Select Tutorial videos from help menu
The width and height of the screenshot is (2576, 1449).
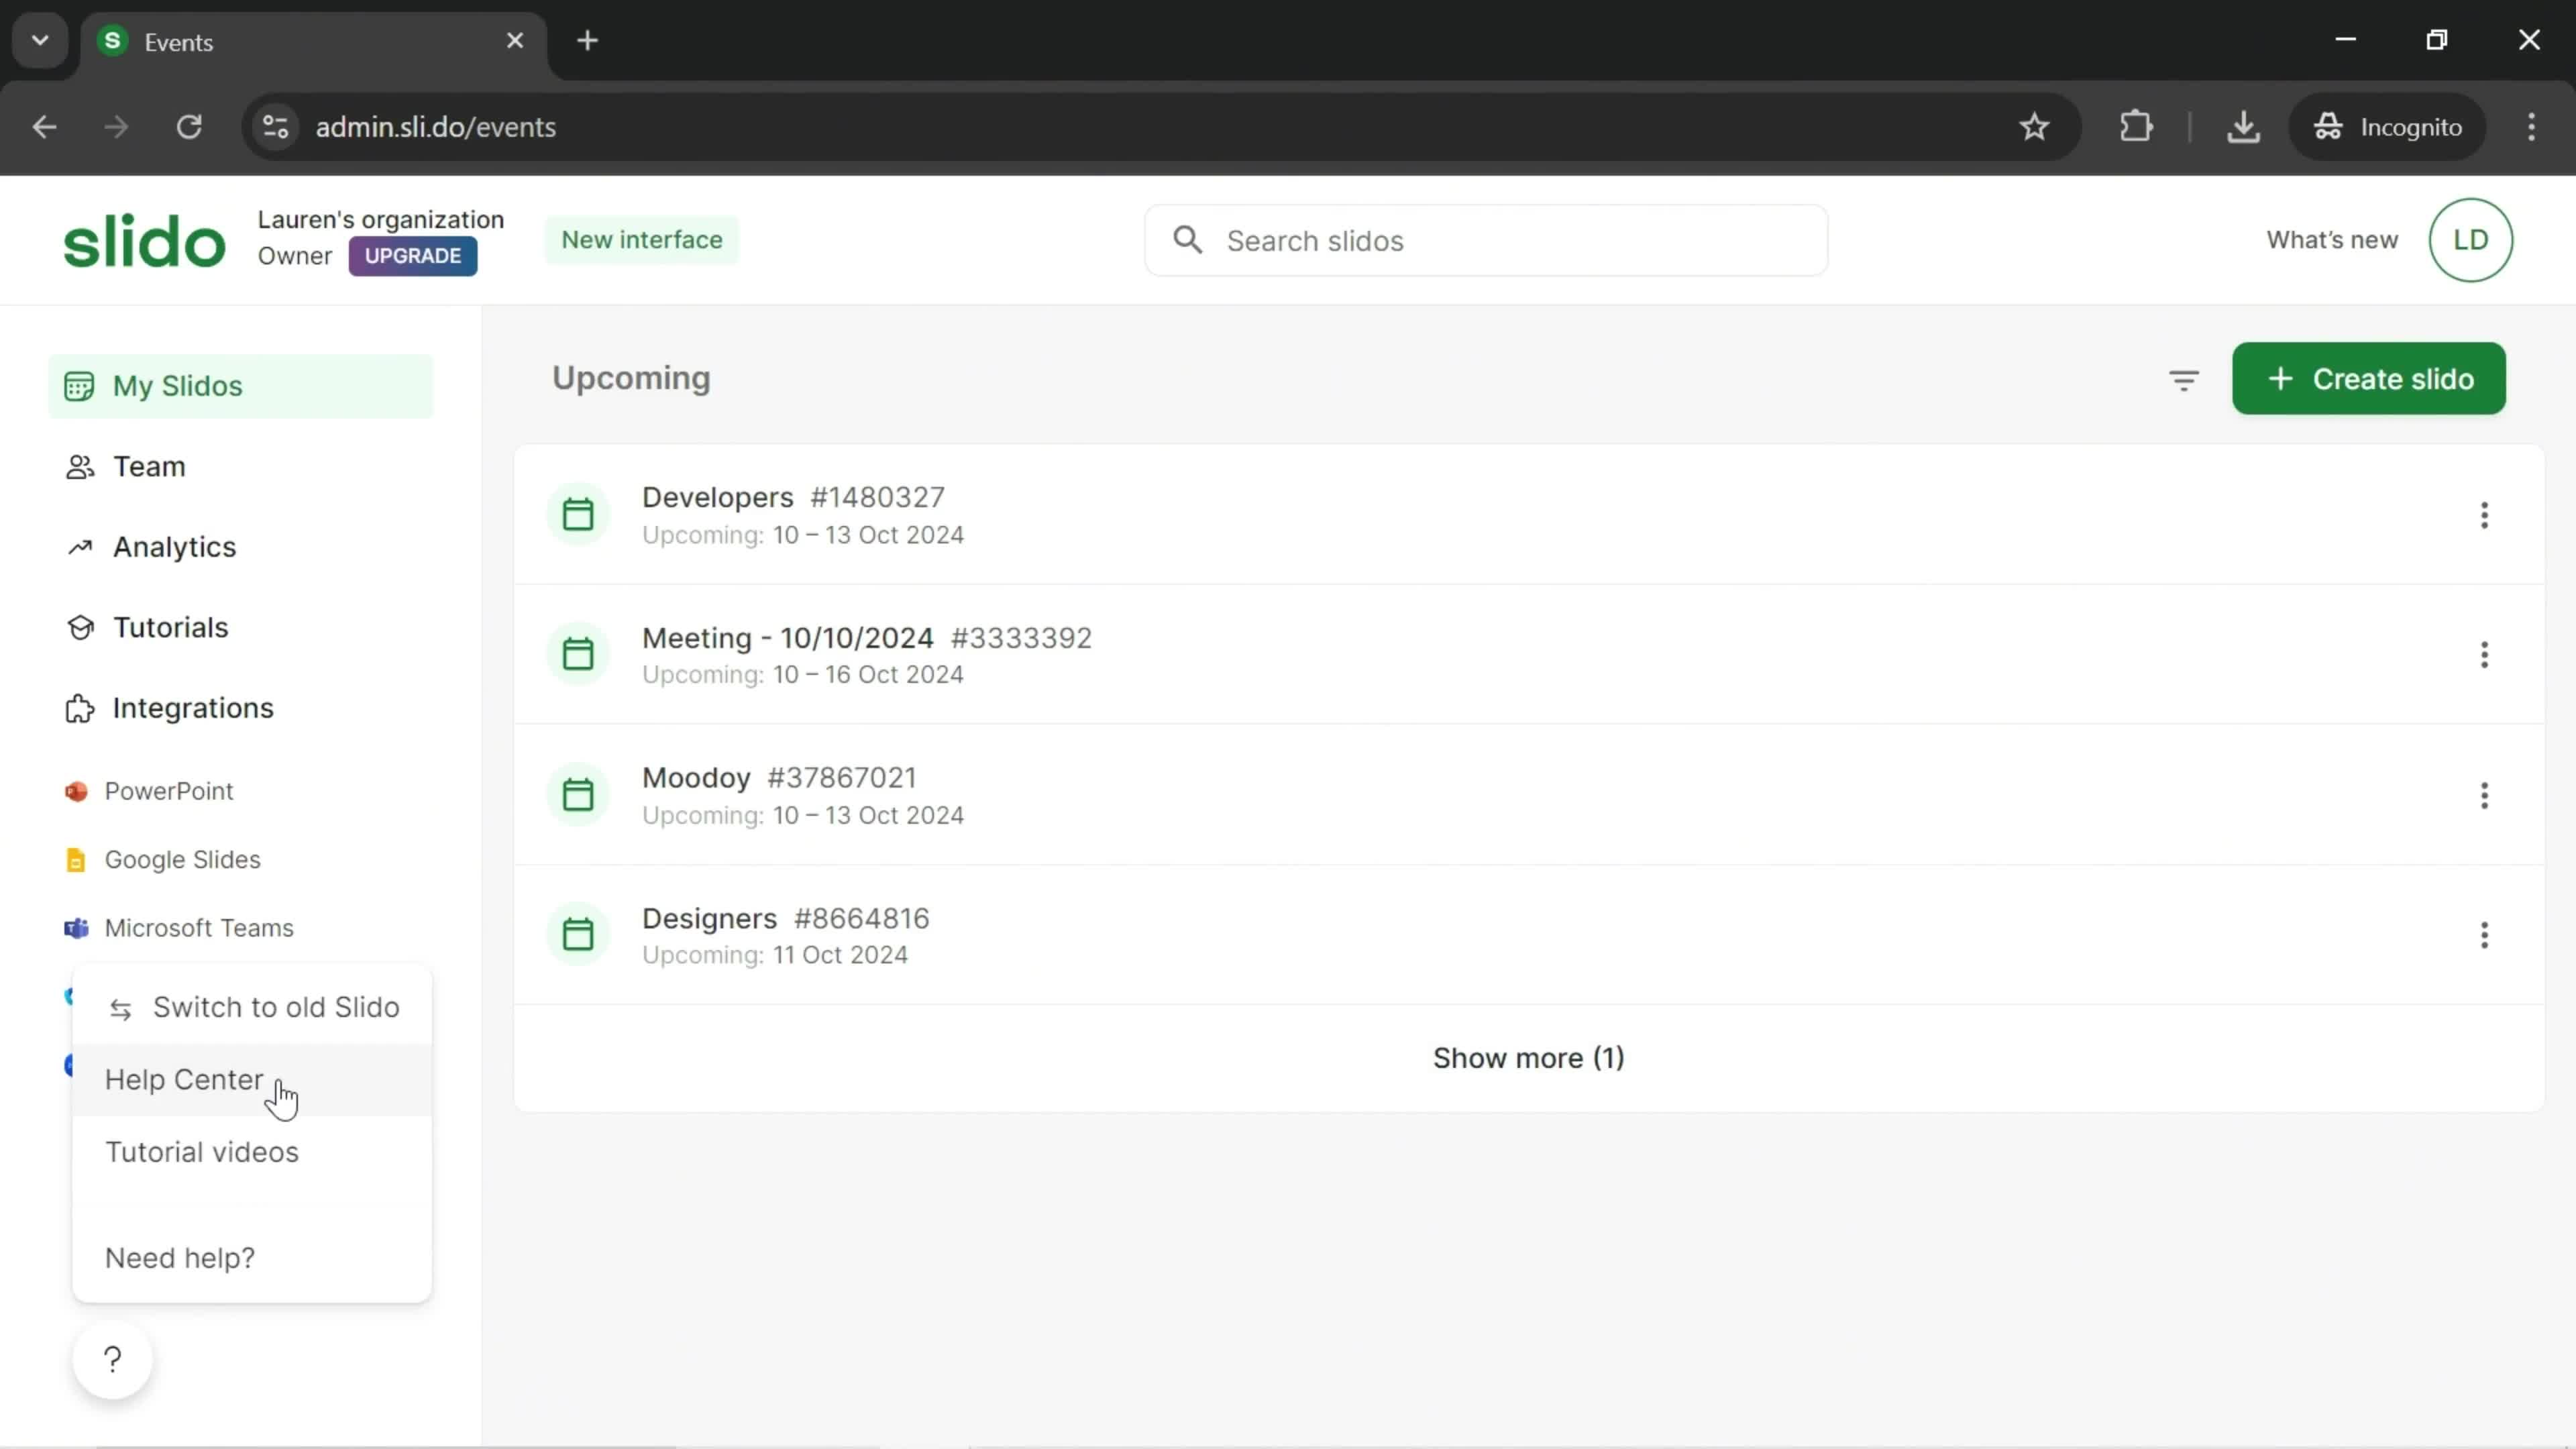[202, 1152]
